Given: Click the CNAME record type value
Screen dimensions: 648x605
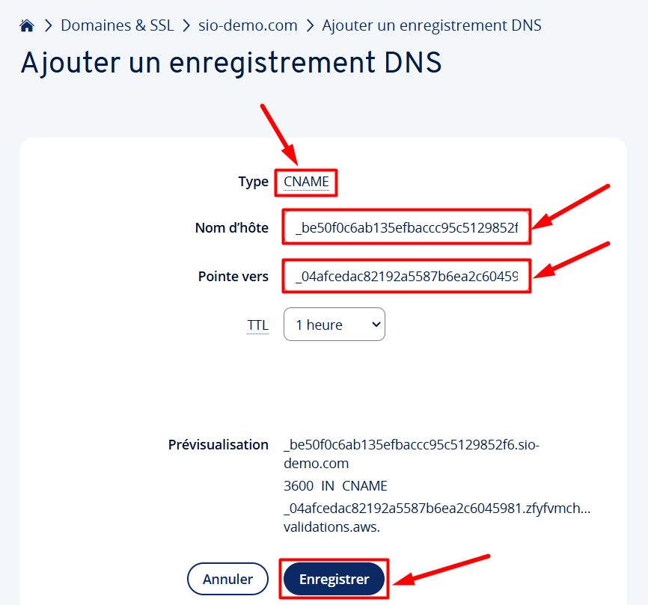Looking at the screenshot, I should [x=306, y=182].
